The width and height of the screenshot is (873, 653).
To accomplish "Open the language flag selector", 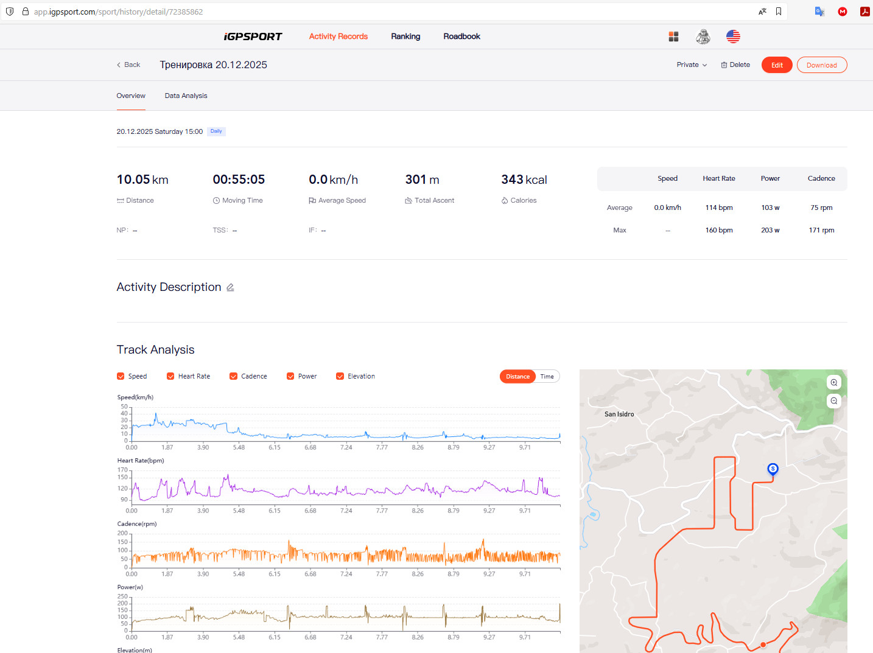I will [x=733, y=37].
